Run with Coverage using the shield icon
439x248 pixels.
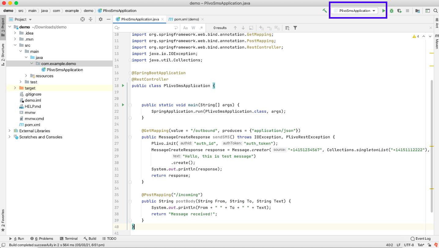(399, 11)
